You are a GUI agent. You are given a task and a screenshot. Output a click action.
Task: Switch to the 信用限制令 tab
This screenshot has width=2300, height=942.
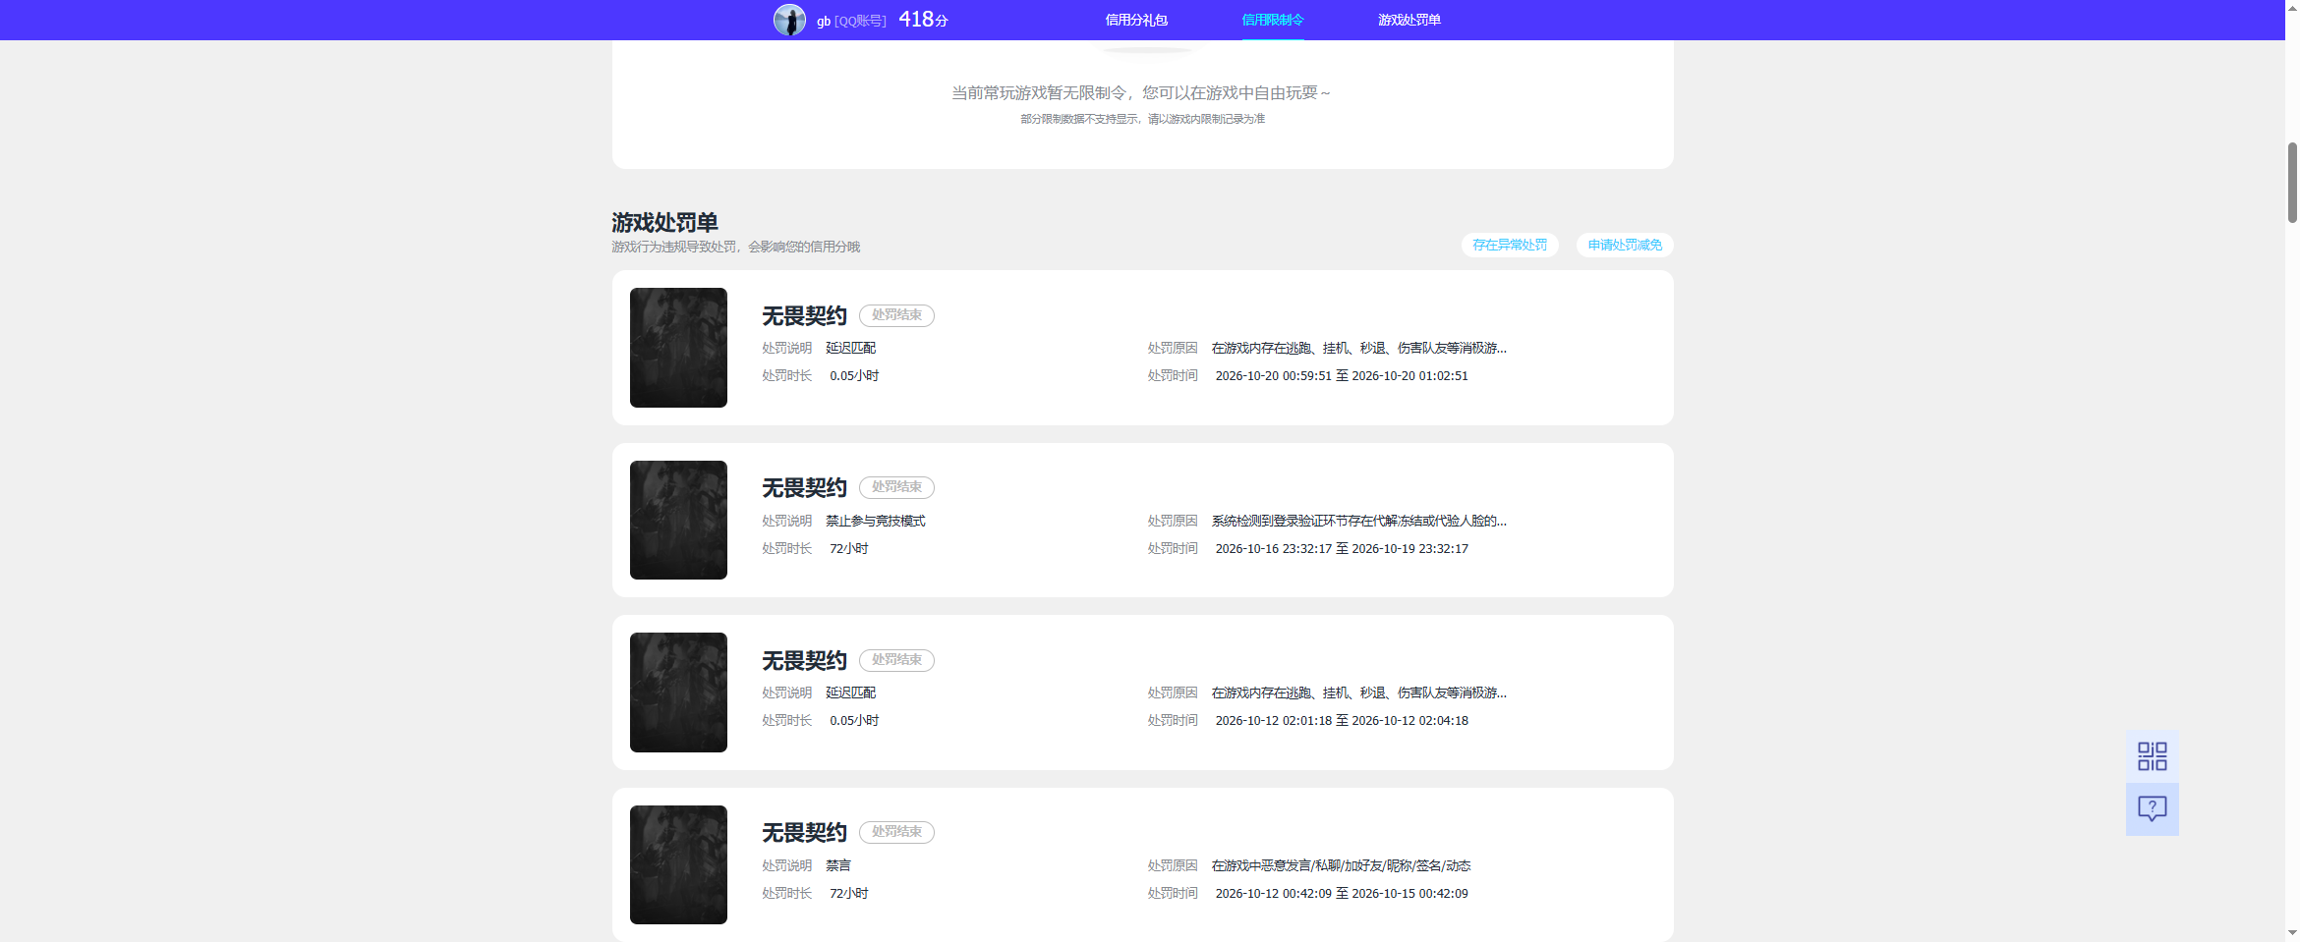[x=1273, y=20]
